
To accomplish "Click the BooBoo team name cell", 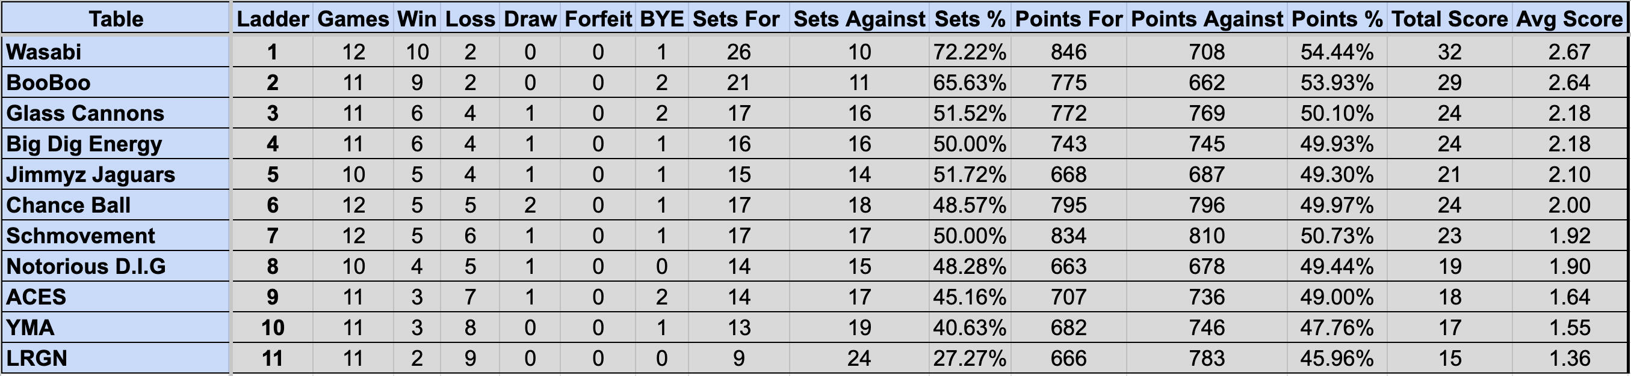I will [x=115, y=82].
